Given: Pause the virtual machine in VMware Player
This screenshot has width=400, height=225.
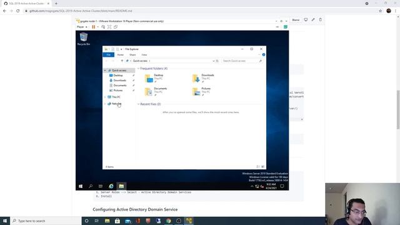Looking at the screenshot, I should point(94,27).
